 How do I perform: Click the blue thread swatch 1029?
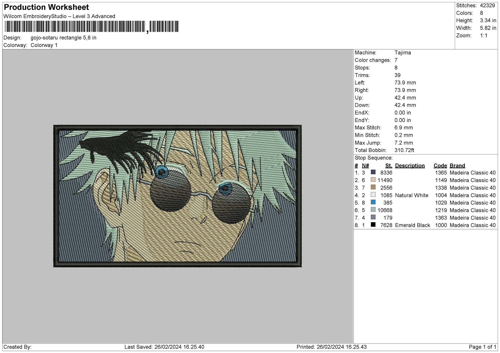373,202
